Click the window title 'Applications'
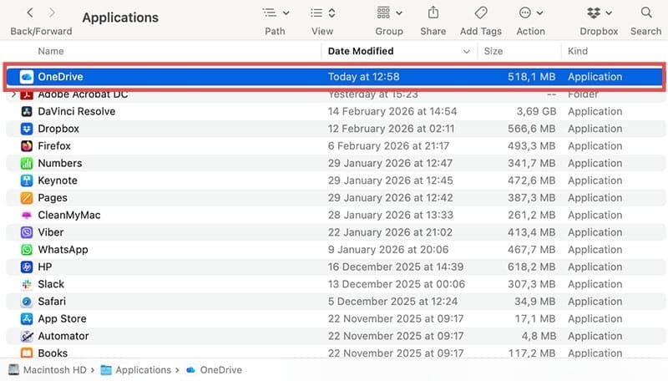 tap(120, 18)
